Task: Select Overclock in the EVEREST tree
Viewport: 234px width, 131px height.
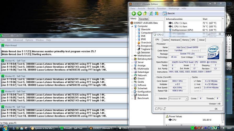Action: click(146, 42)
